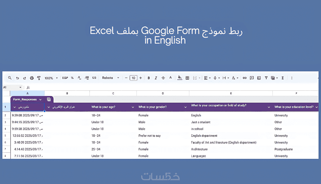Open the occupation or field of study dropdown
The width and height of the screenshot is (321, 184).
click(x=269, y=107)
